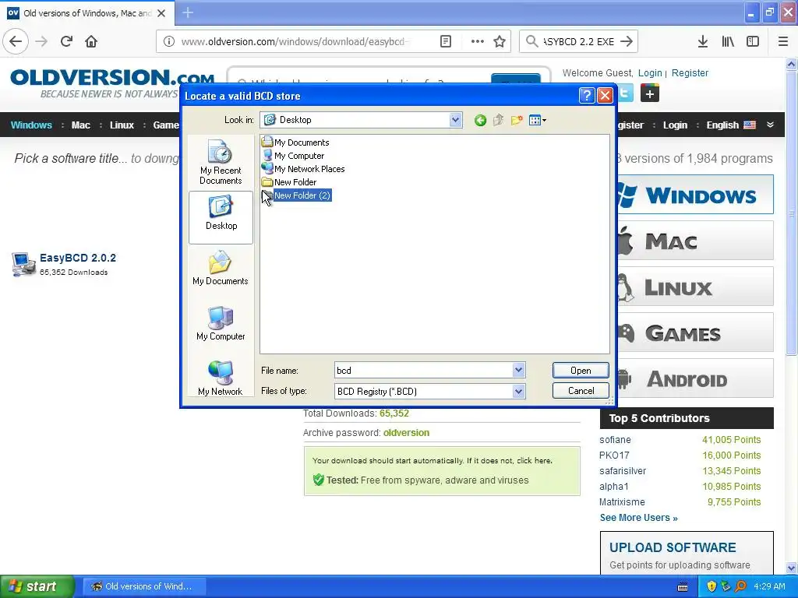Open My Documents in the places bar
The image size is (798, 598).
(221, 269)
